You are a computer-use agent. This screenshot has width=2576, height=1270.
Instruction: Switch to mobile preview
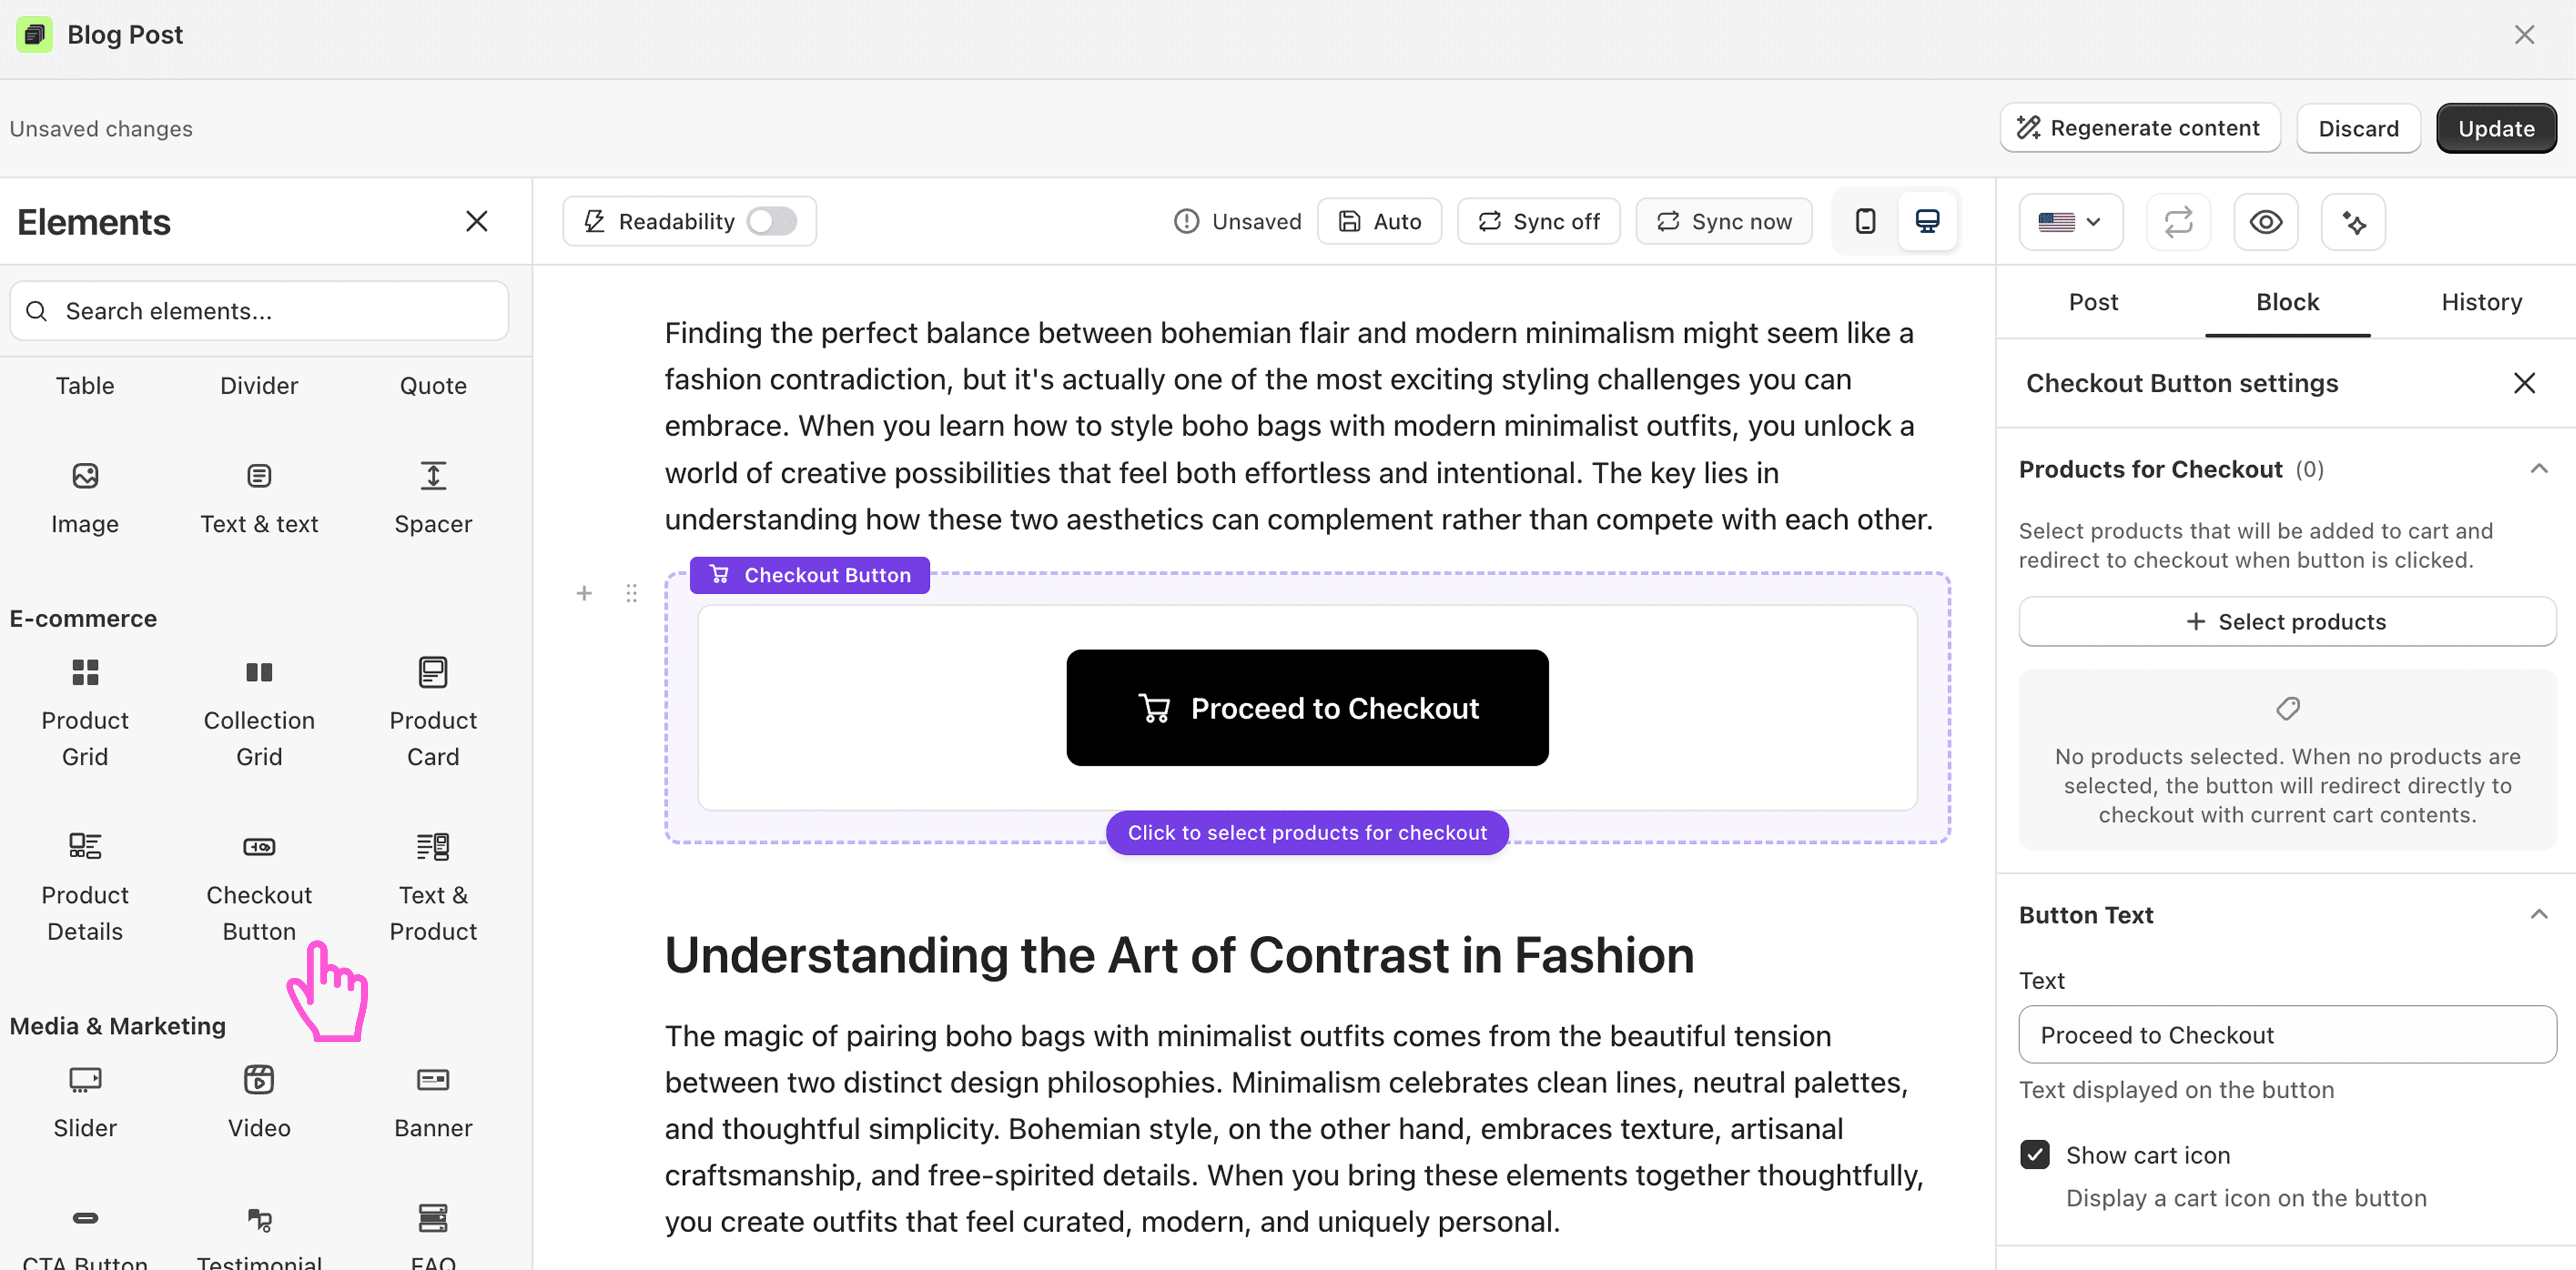pos(1865,221)
